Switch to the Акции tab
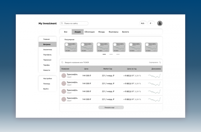This screenshot has height=132, width=201. [x=78, y=32]
